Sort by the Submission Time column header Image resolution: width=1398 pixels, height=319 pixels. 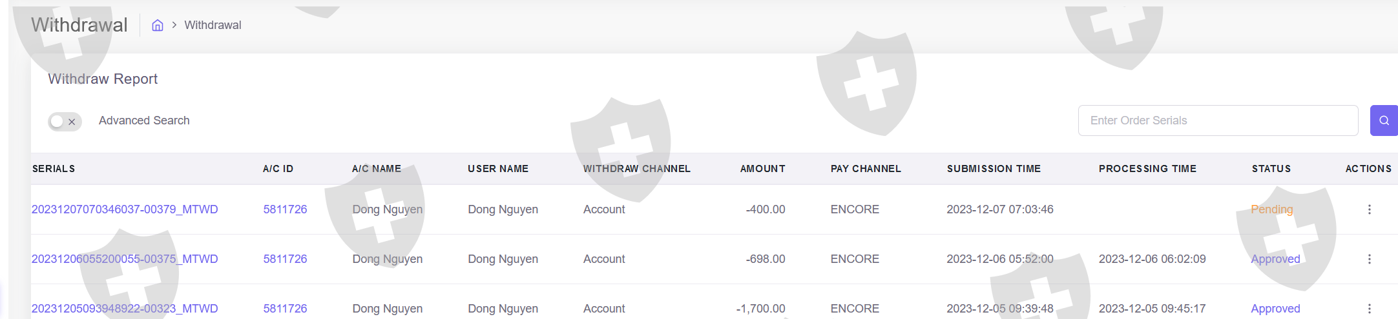tap(994, 169)
